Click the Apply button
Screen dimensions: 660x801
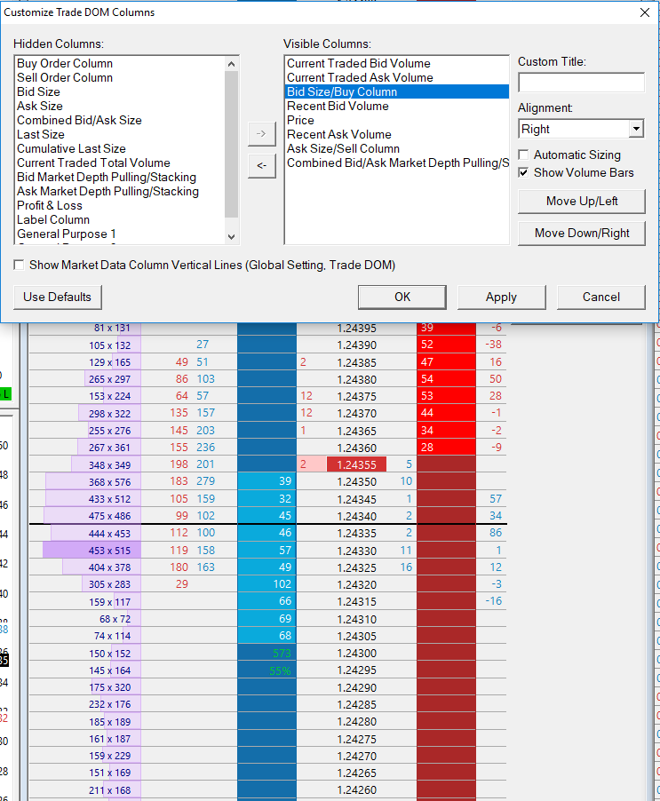(501, 297)
